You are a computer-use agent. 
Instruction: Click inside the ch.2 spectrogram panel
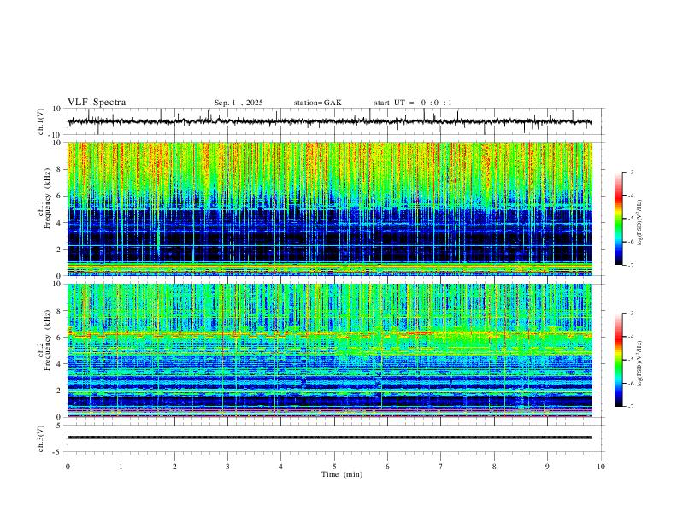point(329,350)
